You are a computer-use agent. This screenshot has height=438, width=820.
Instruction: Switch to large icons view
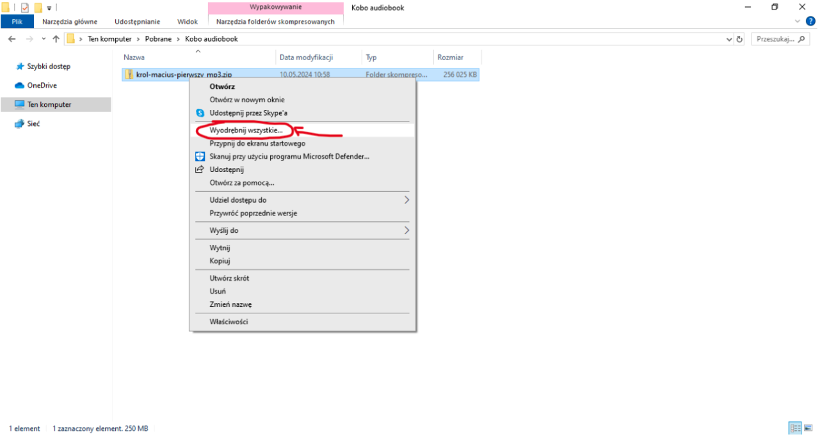(808, 428)
